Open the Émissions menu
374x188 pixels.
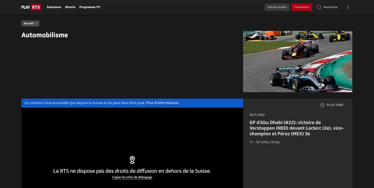pyautogui.click(x=54, y=7)
